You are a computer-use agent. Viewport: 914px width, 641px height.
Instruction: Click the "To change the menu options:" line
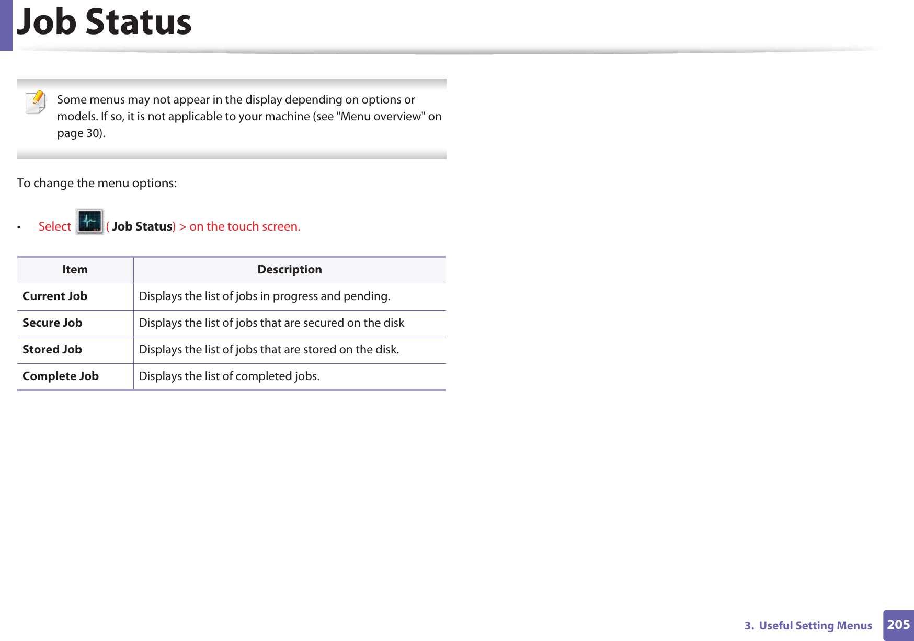click(x=97, y=183)
